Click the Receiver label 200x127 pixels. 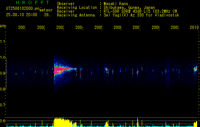point(66,11)
